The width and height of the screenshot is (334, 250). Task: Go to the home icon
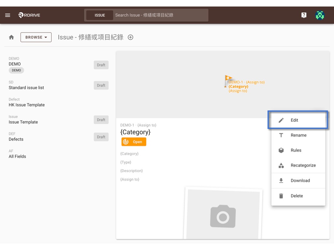point(11,37)
